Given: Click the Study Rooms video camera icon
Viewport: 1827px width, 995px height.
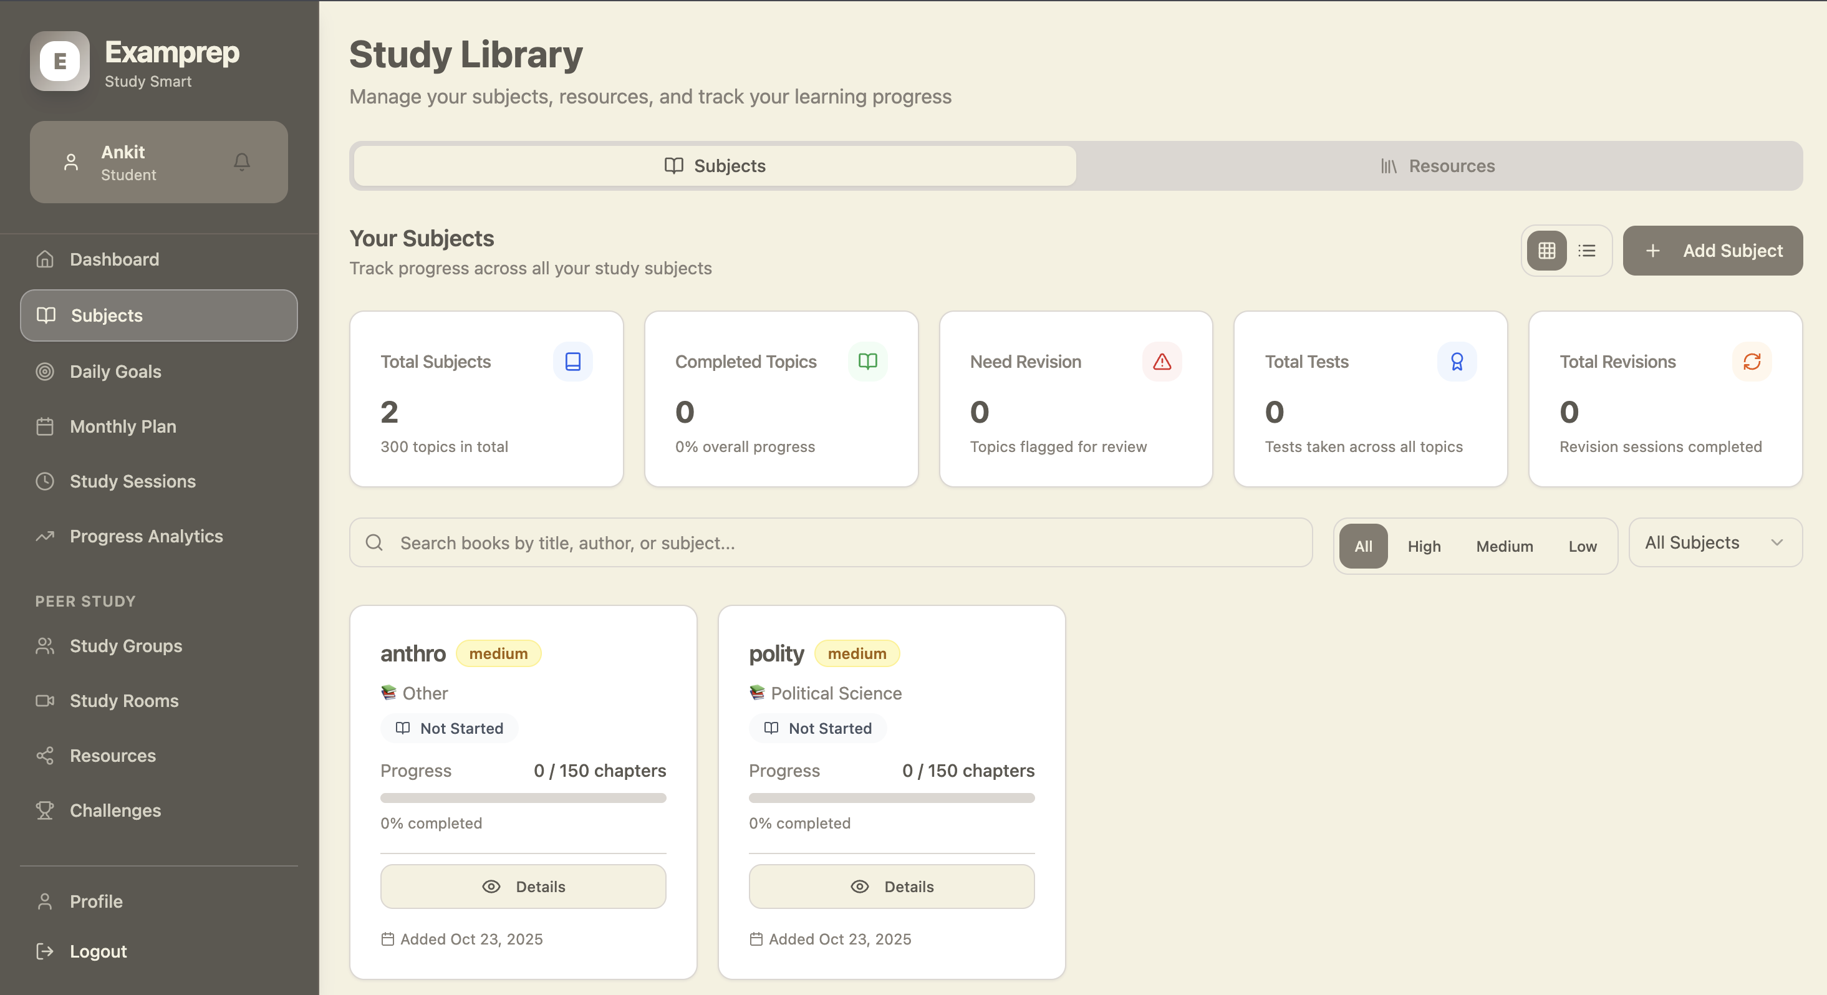Looking at the screenshot, I should [45, 701].
